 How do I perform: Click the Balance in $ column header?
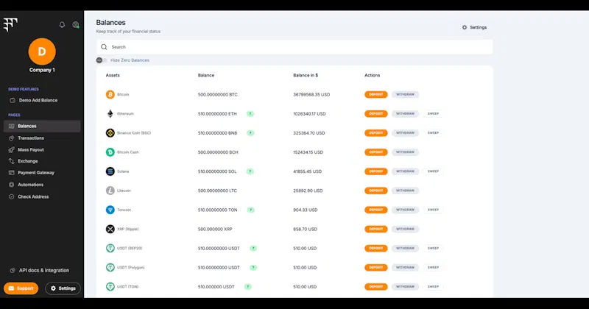[x=306, y=76]
